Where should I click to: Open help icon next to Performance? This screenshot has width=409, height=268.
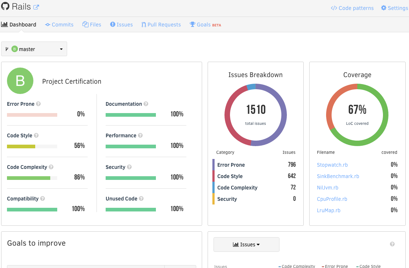[140, 135]
